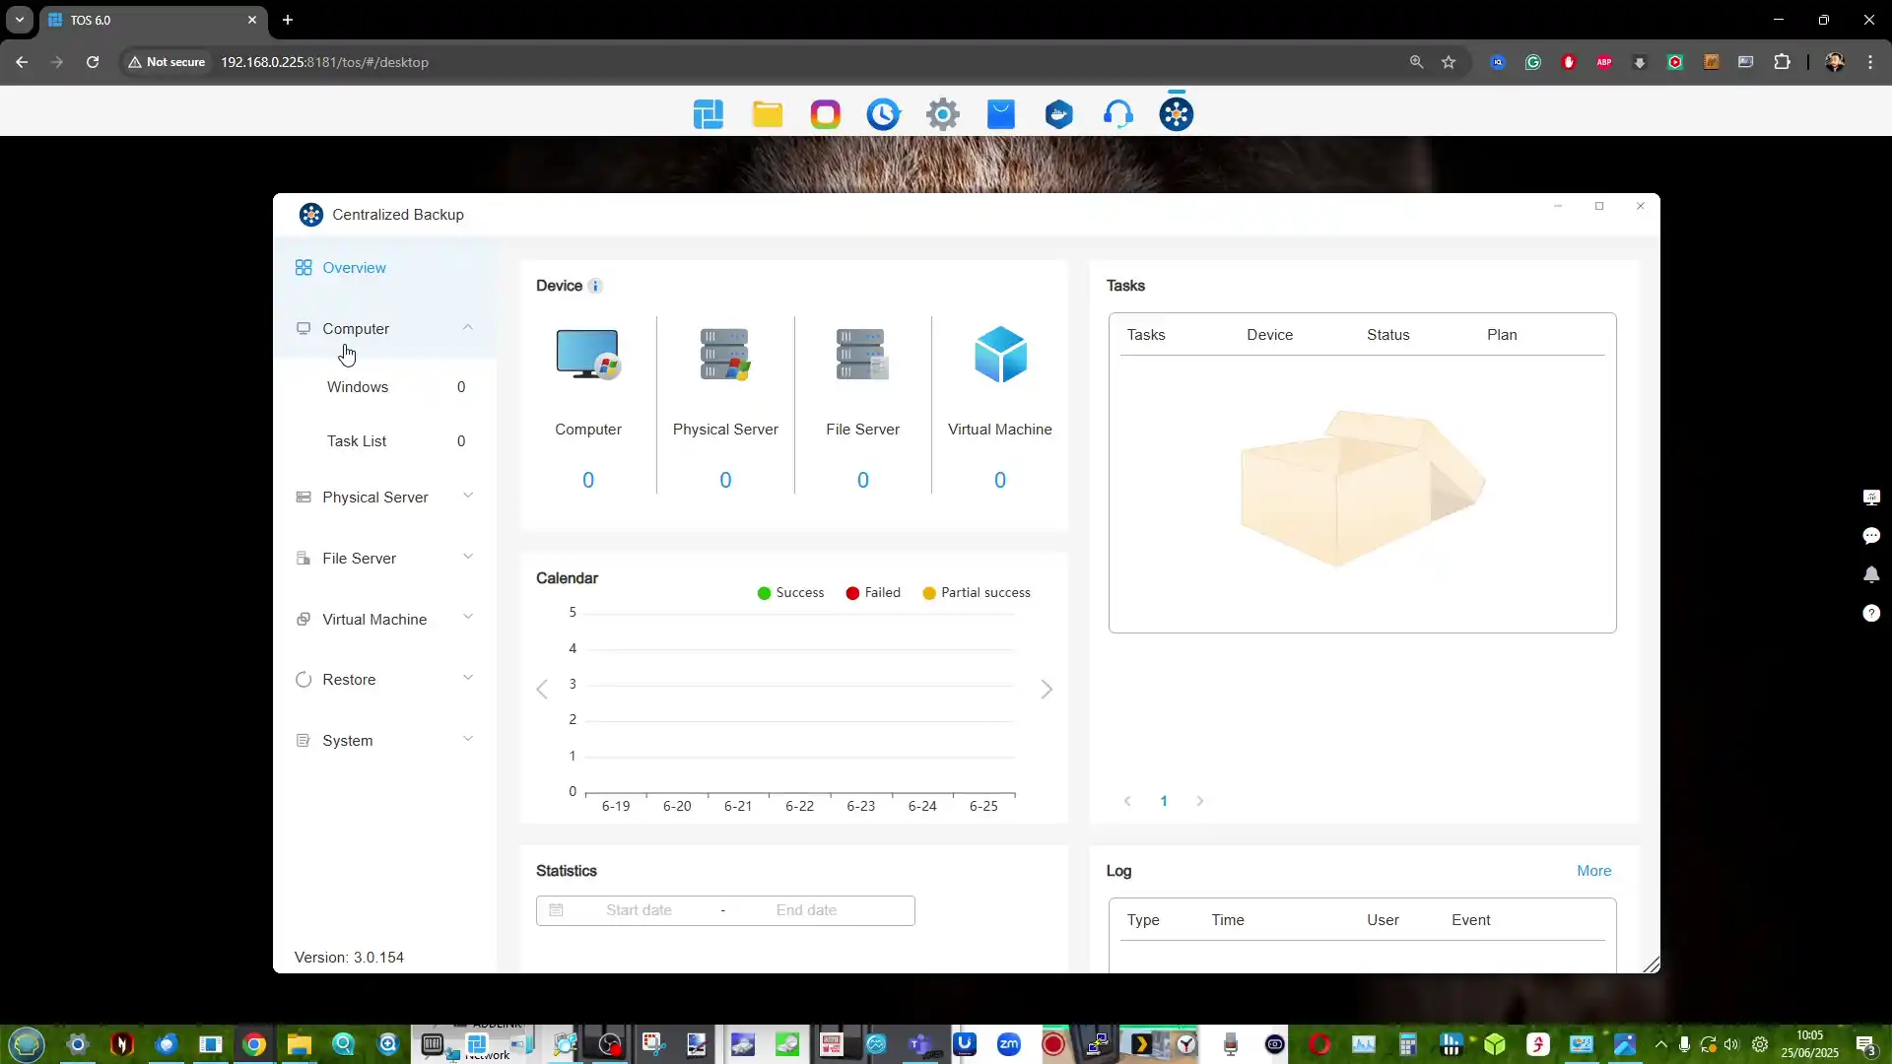This screenshot has height=1064, width=1892.
Task: Open TOS desktop grid icon in dock
Action: (708, 114)
